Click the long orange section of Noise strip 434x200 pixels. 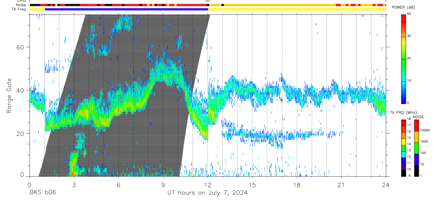pos(279,5)
